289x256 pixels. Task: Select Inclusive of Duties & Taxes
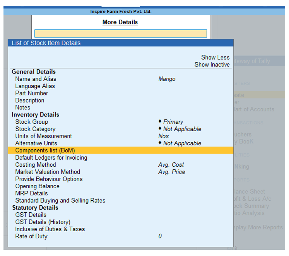coord(121,229)
